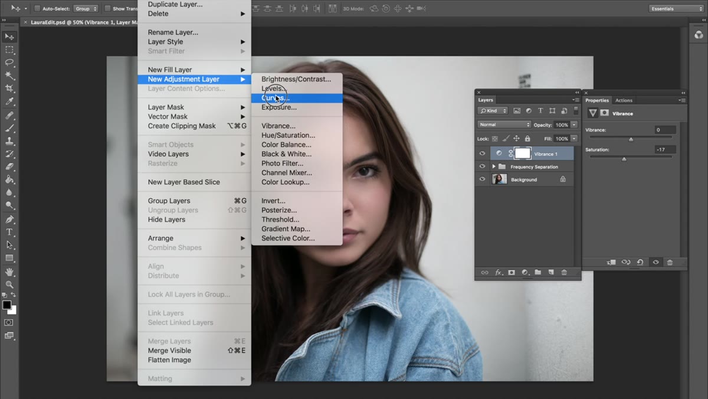Select the Rectangular Marquee tool
The width and height of the screenshot is (708, 399).
(x=9, y=50)
